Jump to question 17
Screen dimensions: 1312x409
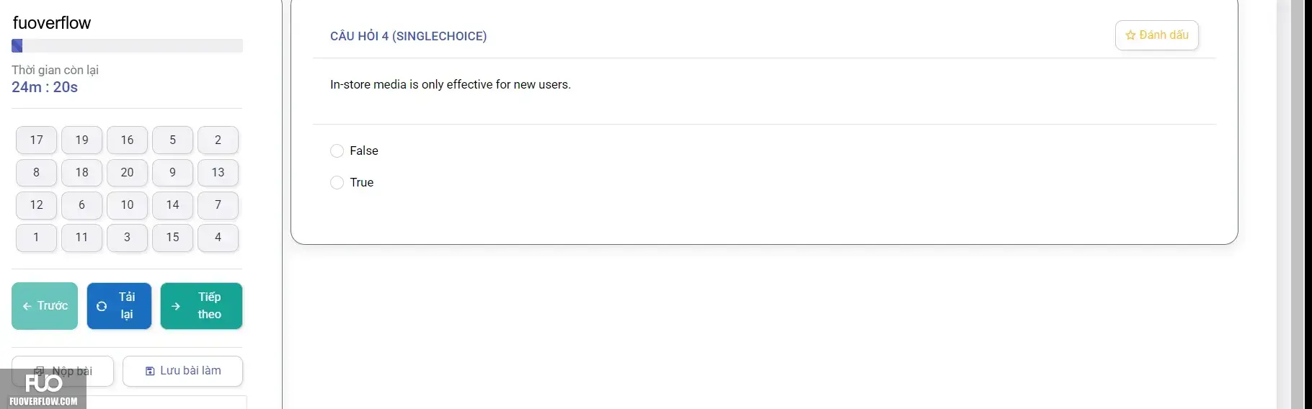point(36,140)
